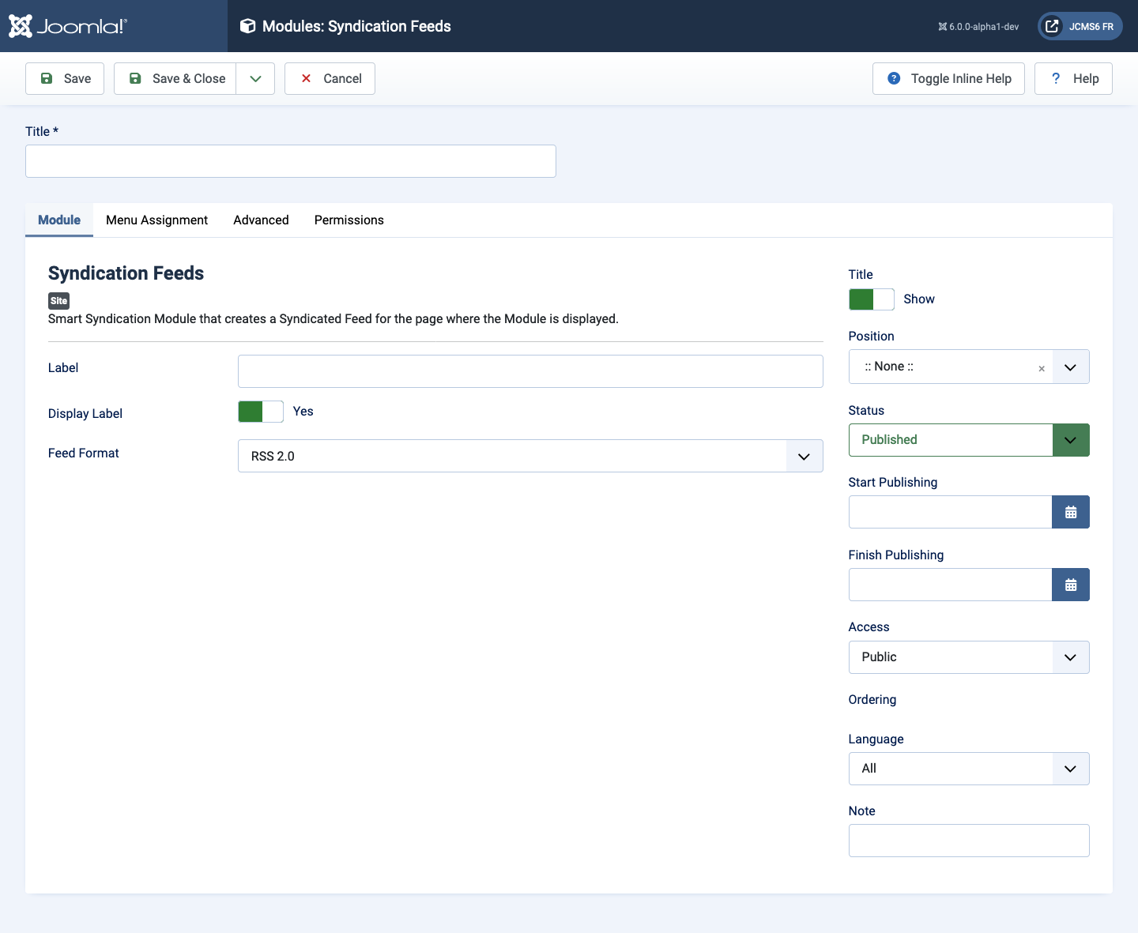Click Toggle Inline Help
1138x933 pixels.
click(x=948, y=78)
